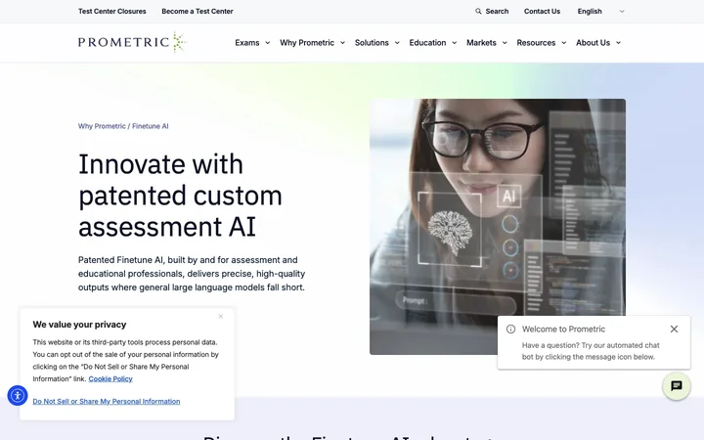704x440 pixels.
Task: Open the Resources menu item
Action: click(x=536, y=43)
